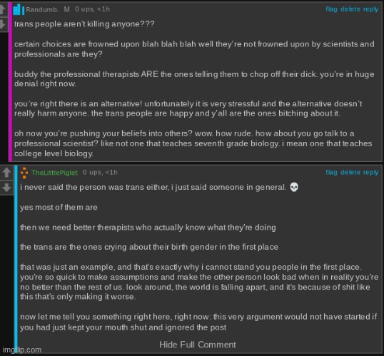Delete the Randumb. comment
384x356 pixels.
350,9
